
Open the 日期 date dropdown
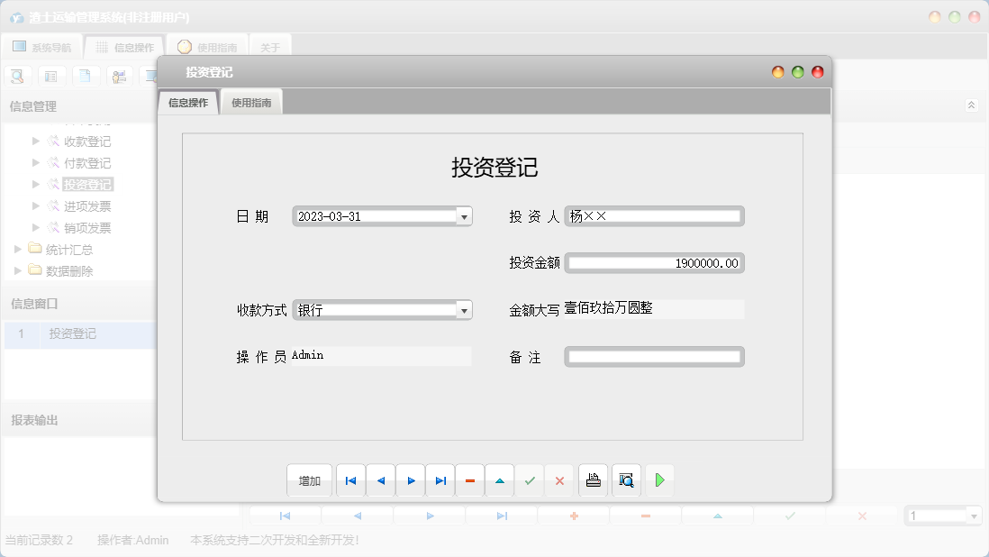[x=463, y=215]
